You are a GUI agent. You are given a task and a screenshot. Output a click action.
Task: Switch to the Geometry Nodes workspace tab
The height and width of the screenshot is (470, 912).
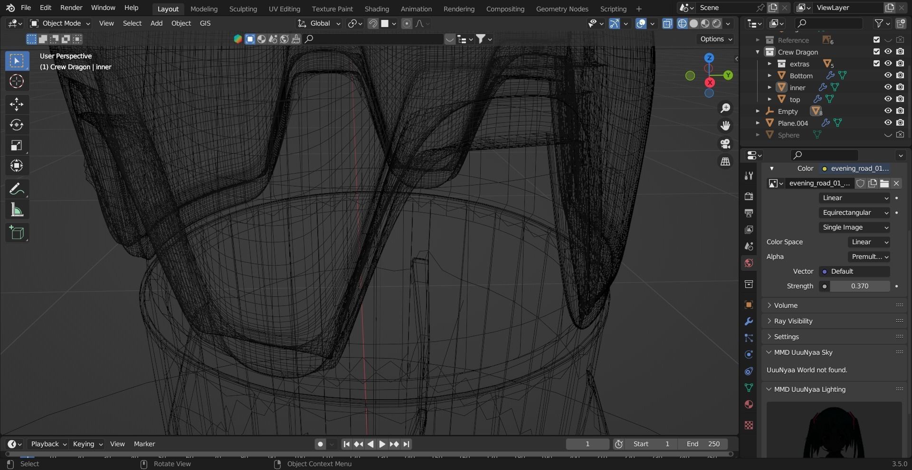[x=562, y=9]
